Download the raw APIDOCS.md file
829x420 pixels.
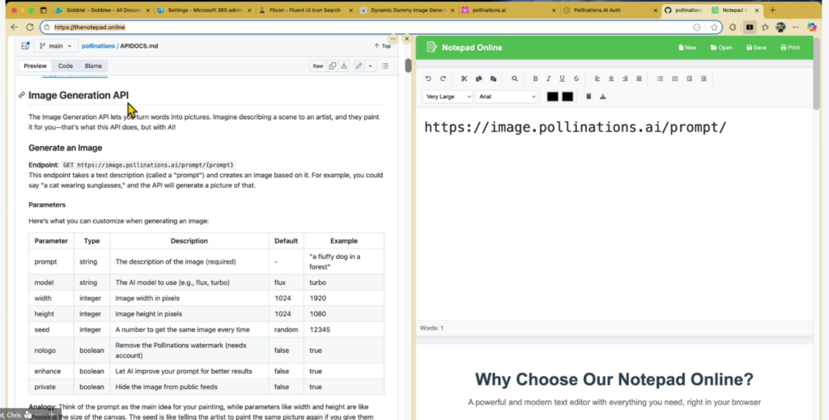(344, 66)
